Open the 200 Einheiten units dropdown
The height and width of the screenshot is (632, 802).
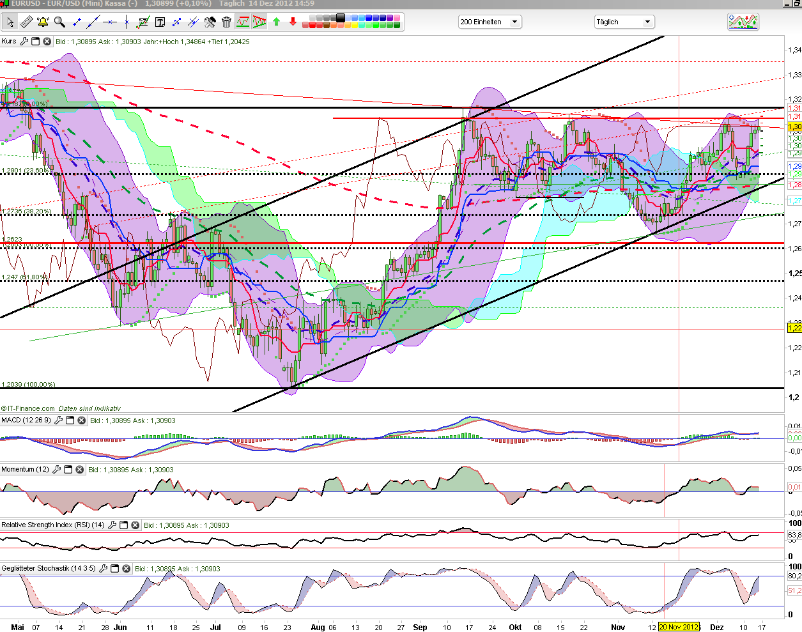[x=490, y=22]
